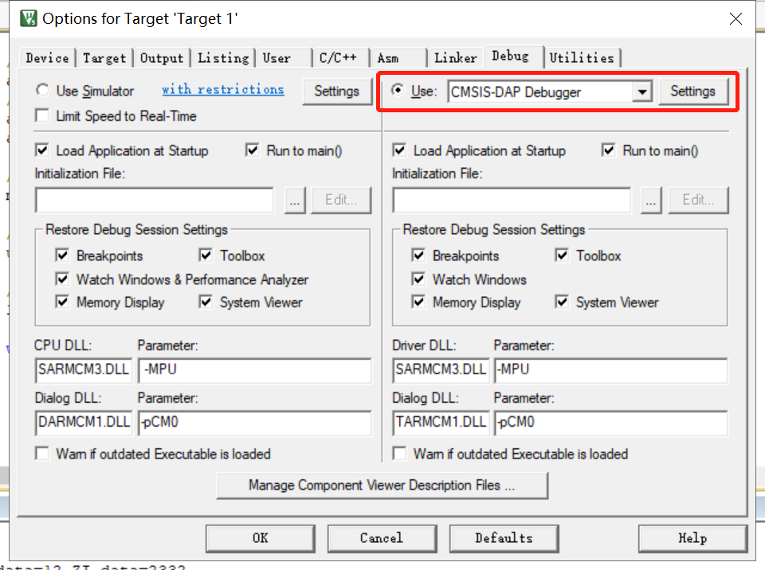Switch to the C/C++ tab
This screenshot has height=570, width=765.
tap(342, 58)
